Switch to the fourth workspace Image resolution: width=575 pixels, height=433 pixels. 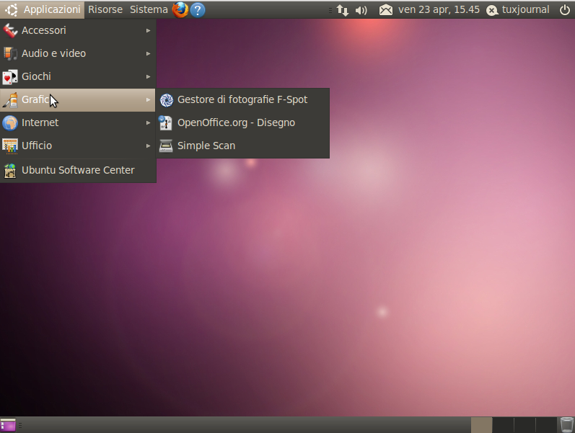[546, 425]
